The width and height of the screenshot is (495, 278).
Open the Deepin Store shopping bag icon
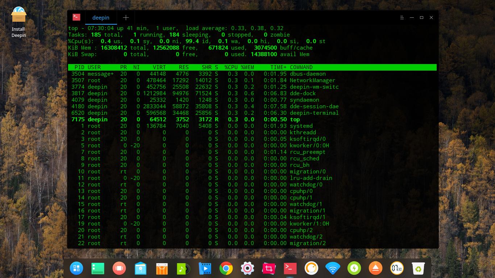[x=162, y=268]
